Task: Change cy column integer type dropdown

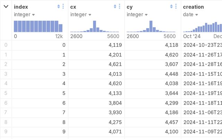Action: tap(137, 15)
